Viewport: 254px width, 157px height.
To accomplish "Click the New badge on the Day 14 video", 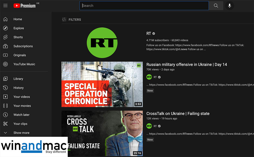I will click(150, 90).
